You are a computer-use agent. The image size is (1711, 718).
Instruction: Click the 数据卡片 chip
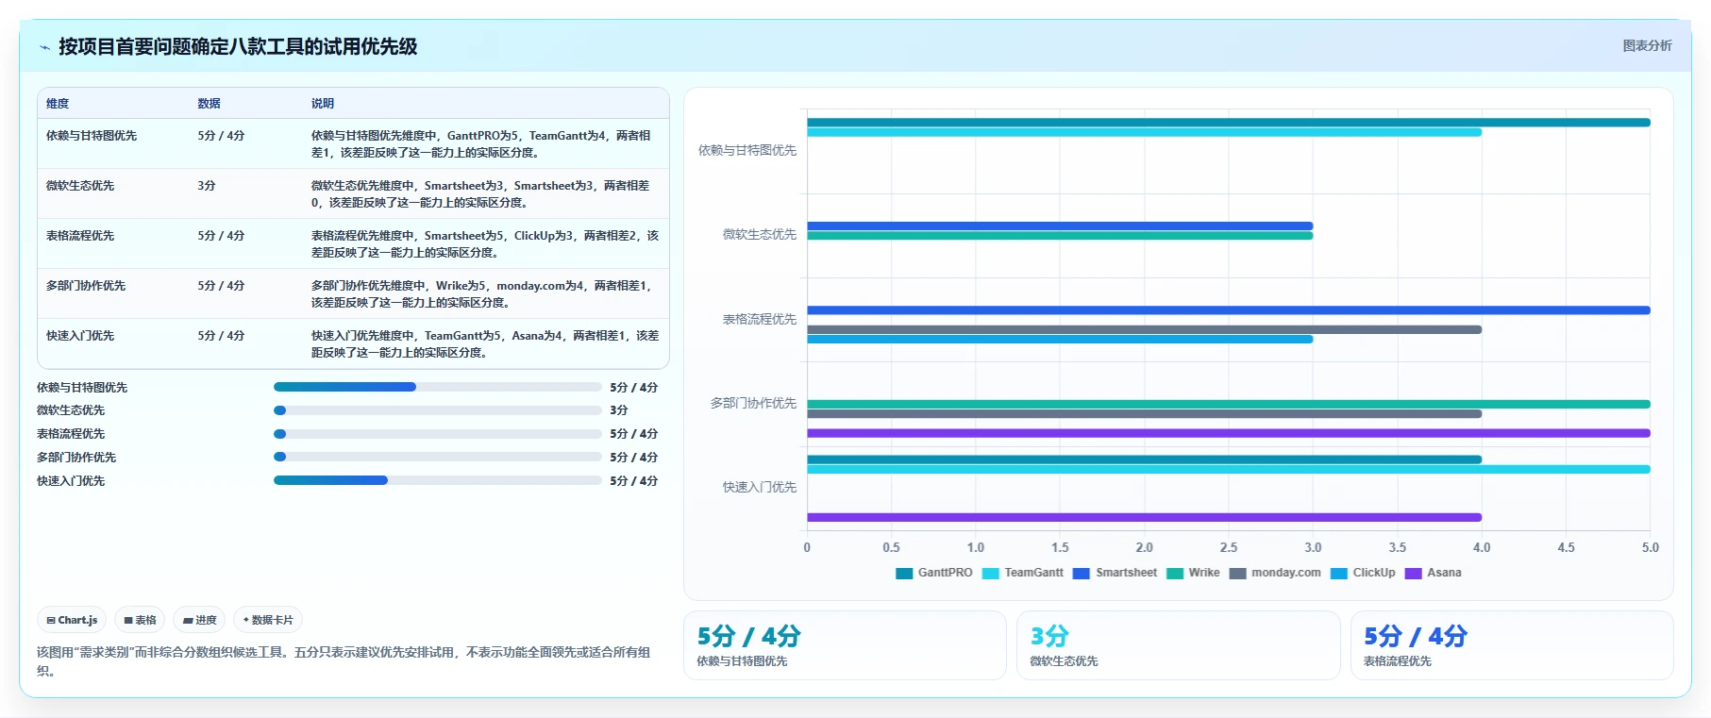click(x=268, y=620)
